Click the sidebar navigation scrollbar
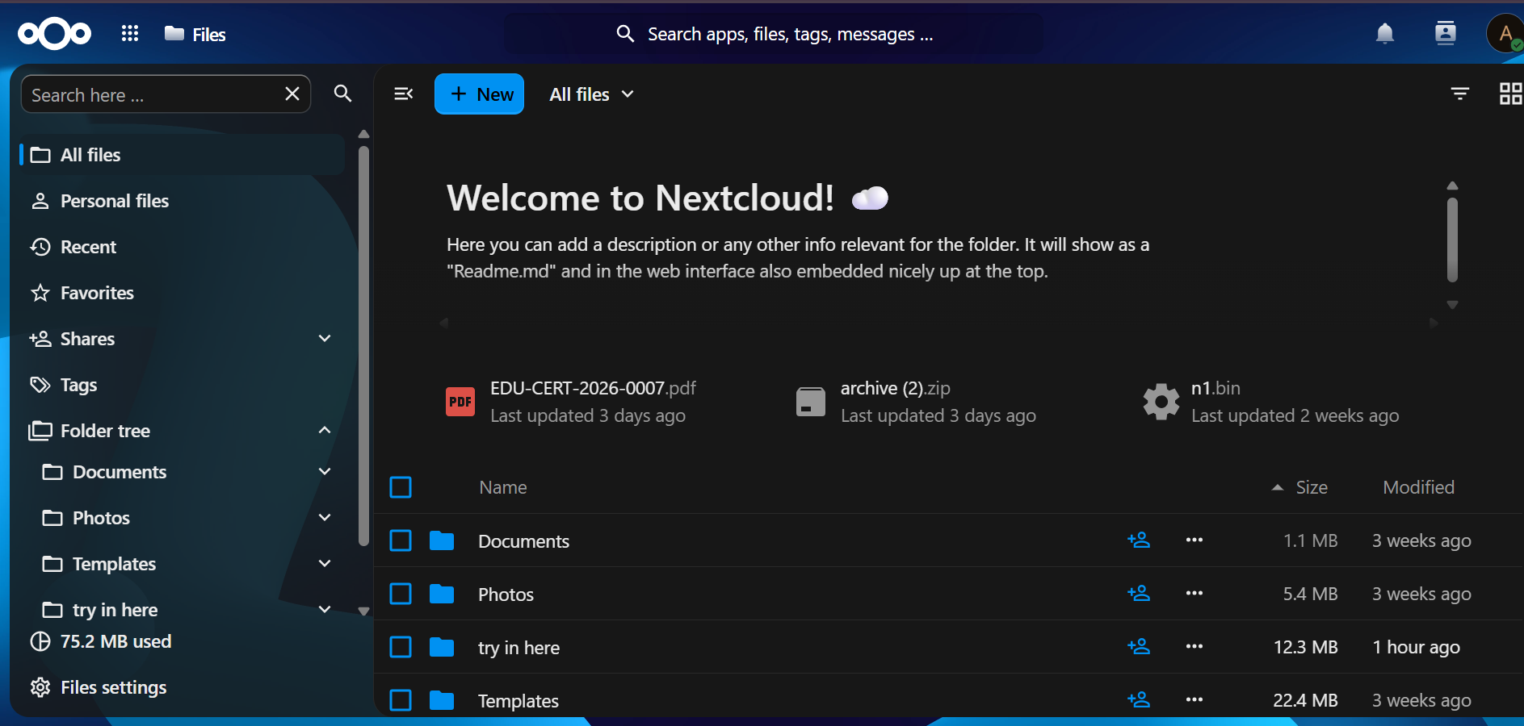 363,347
